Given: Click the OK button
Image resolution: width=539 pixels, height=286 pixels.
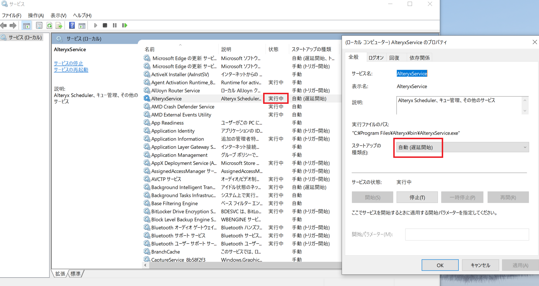Looking at the screenshot, I should pos(440,265).
